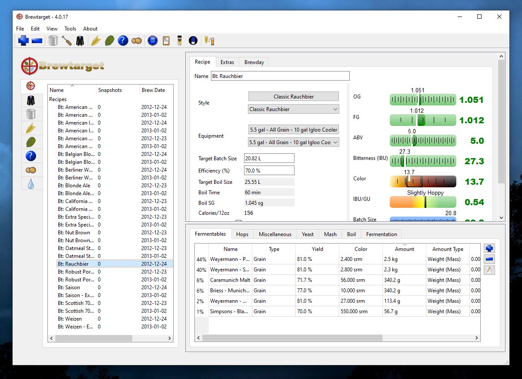Viewport: 522px width, 379px height.
Task: Open the File menu
Action: tap(20, 29)
